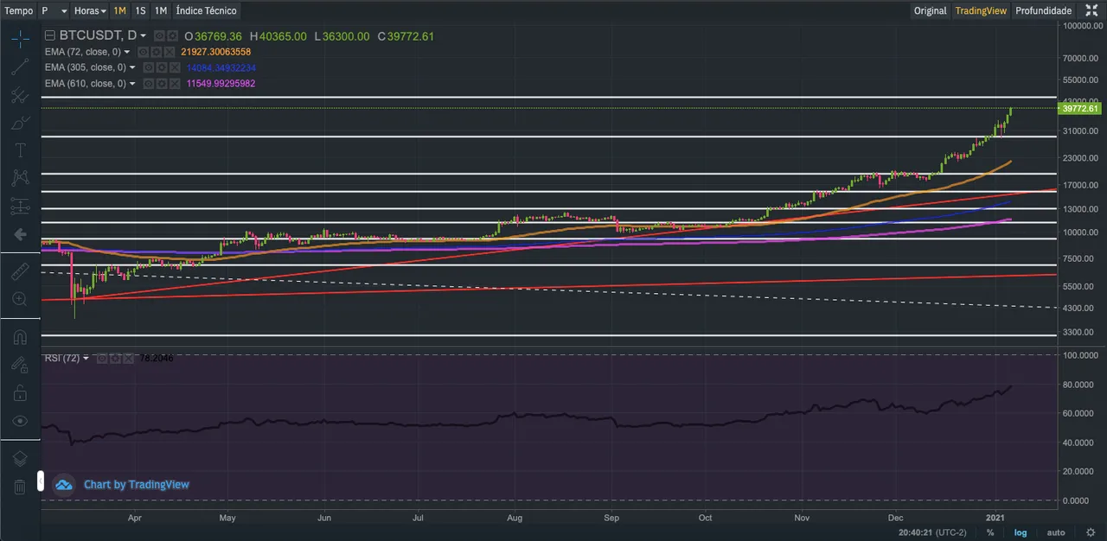
Task: Collapse the BTCUSDT legend box
Action: click(50, 35)
